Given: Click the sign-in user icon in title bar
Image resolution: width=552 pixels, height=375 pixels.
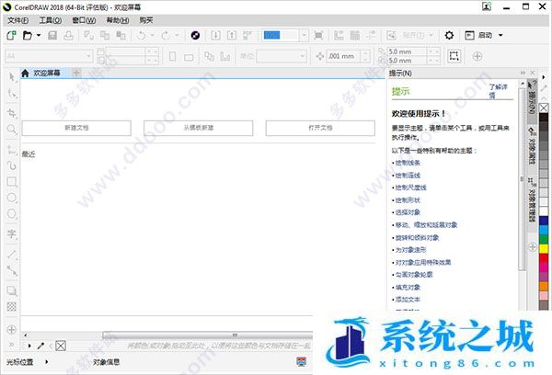Looking at the screenshot, I should pos(487,6).
